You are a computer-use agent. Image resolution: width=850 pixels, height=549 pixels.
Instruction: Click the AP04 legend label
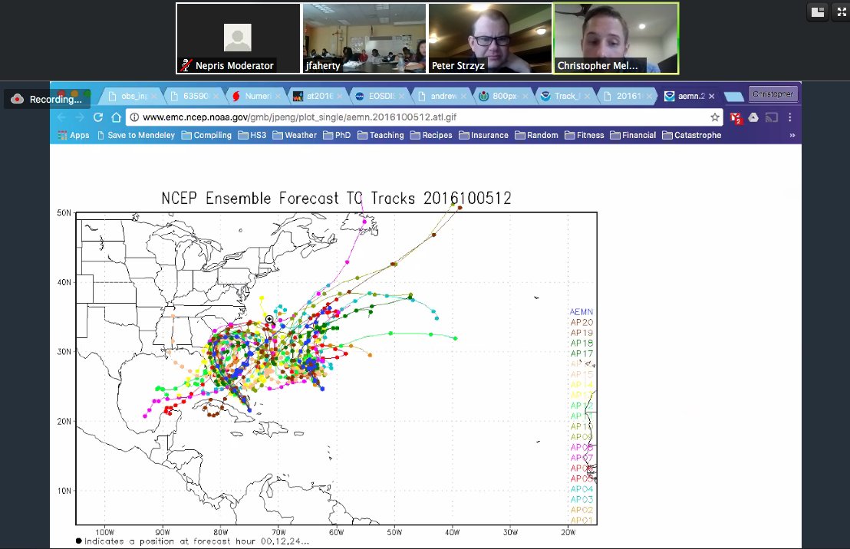581,489
